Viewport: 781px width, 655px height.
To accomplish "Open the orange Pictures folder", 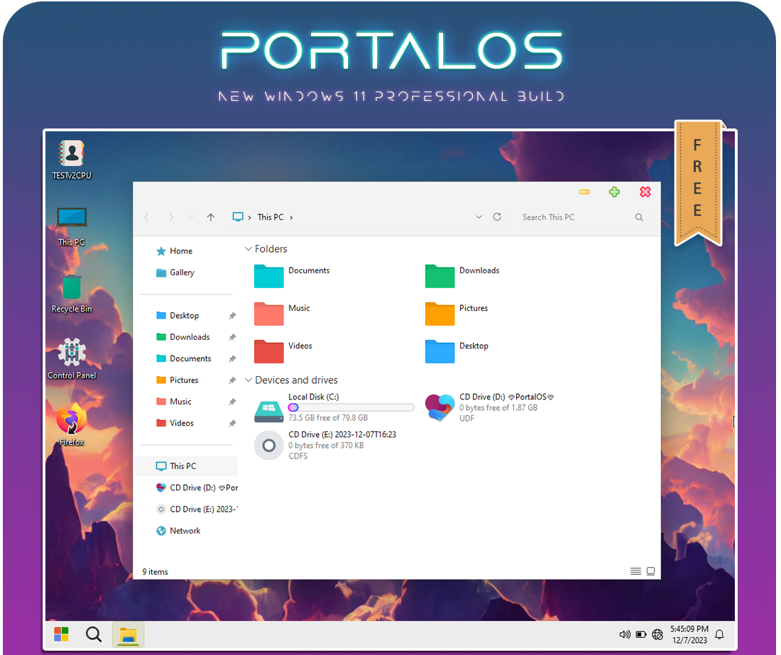I will click(x=439, y=313).
